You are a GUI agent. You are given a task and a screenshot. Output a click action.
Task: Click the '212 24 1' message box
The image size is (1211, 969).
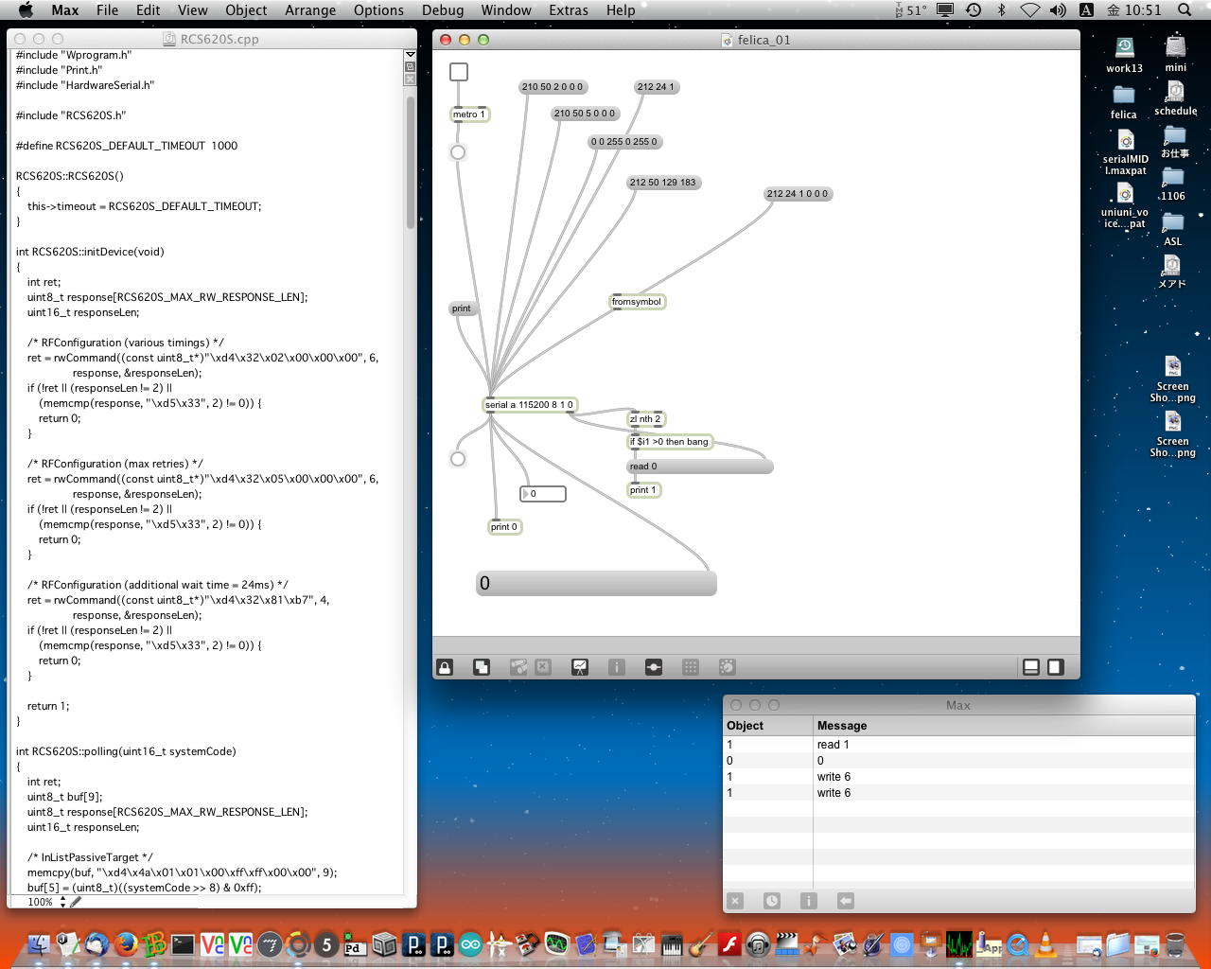pos(656,87)
